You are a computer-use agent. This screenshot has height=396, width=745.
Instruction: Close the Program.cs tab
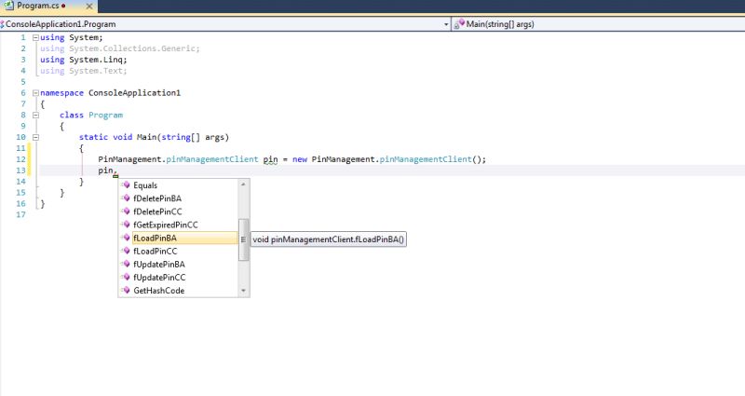tap(88, 7)
